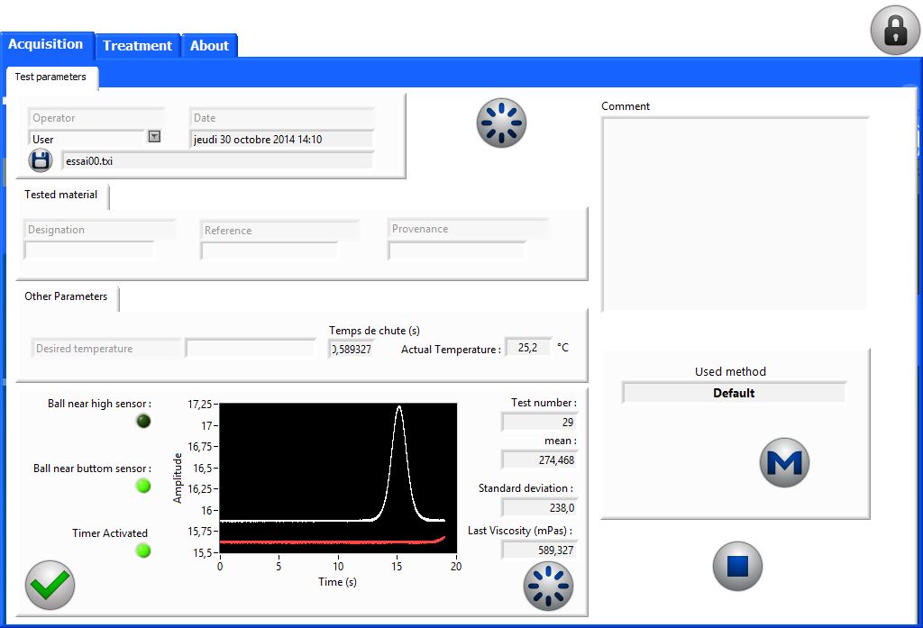Image resolution: width=923 pixels, height=628 pixels.
Task: Stop the acquisition with the blue square icon
Action: [737, 566]
